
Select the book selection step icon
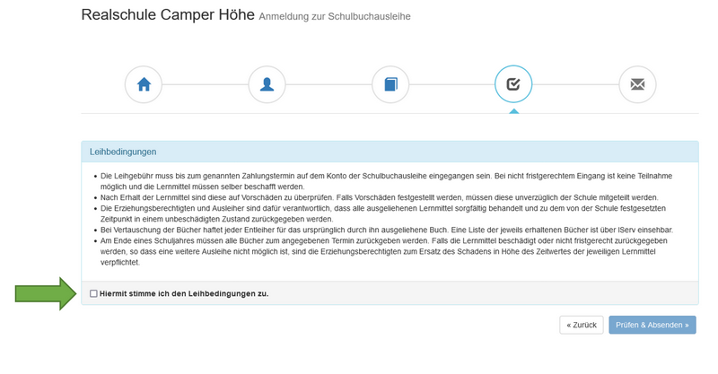[390, 84]
